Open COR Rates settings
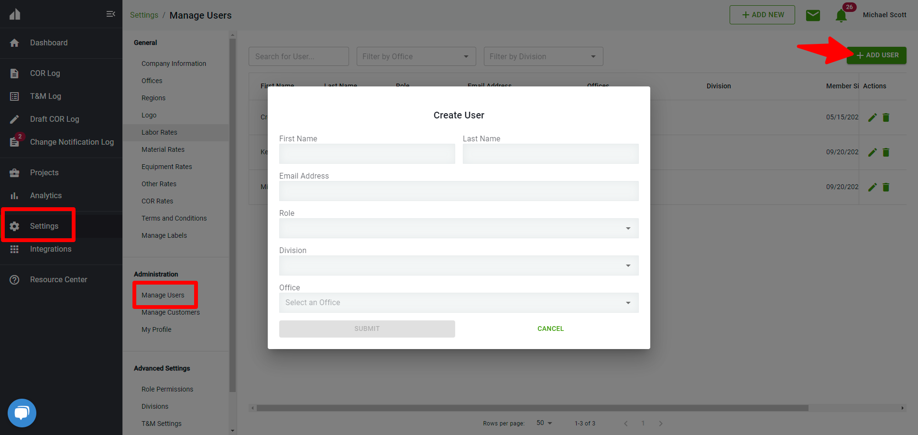 (x=157, y=201)
